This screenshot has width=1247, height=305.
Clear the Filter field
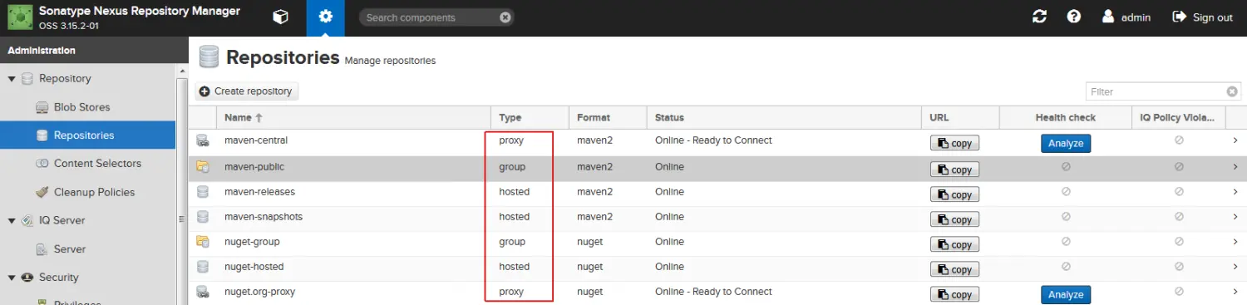point(1233,91)
